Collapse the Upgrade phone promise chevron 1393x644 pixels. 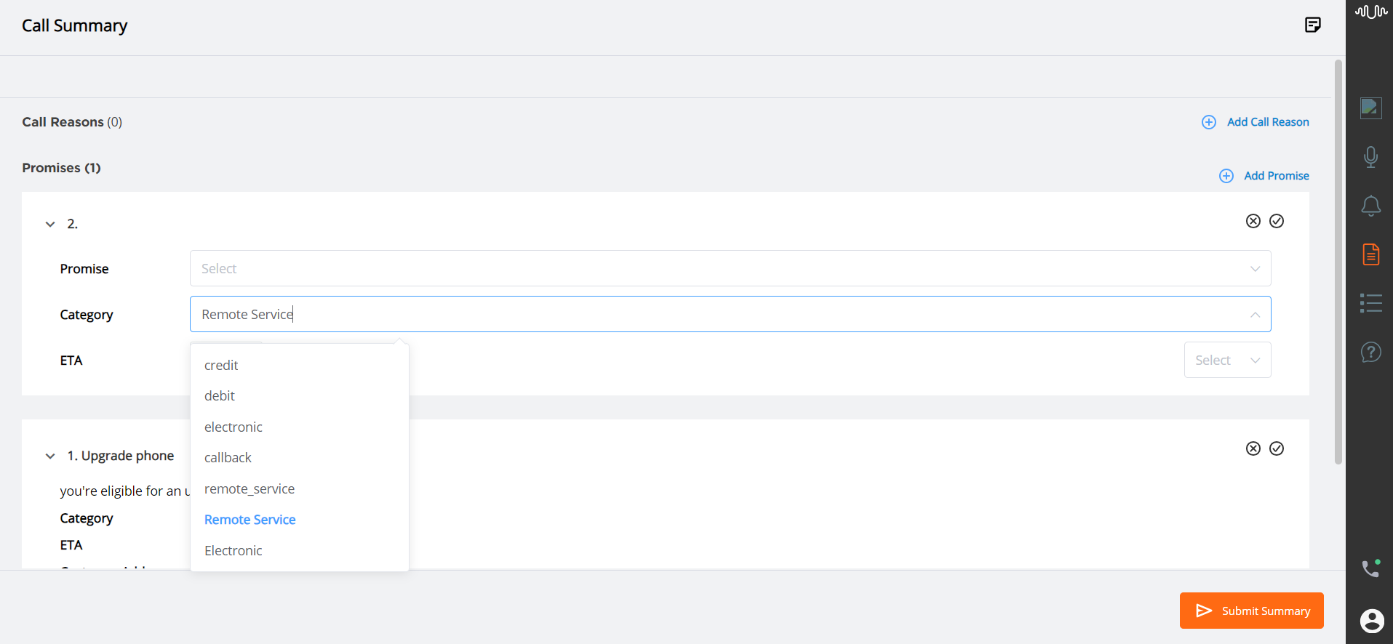(50, 456)
